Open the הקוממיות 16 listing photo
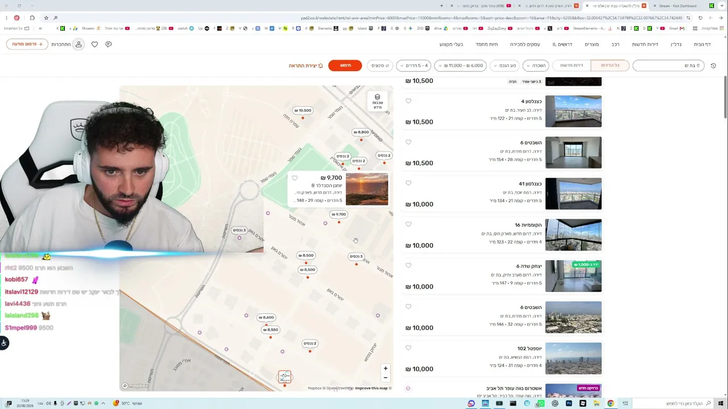 [x=573, y=235]
